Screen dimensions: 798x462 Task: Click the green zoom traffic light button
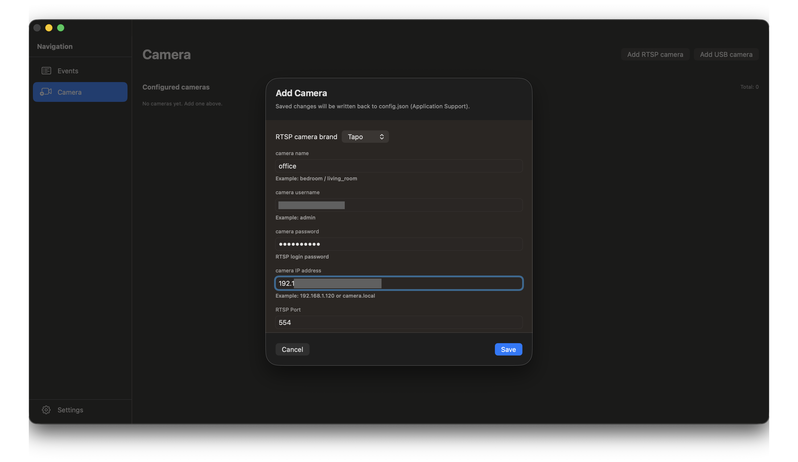pyautogui.click(x=60, y=28)
